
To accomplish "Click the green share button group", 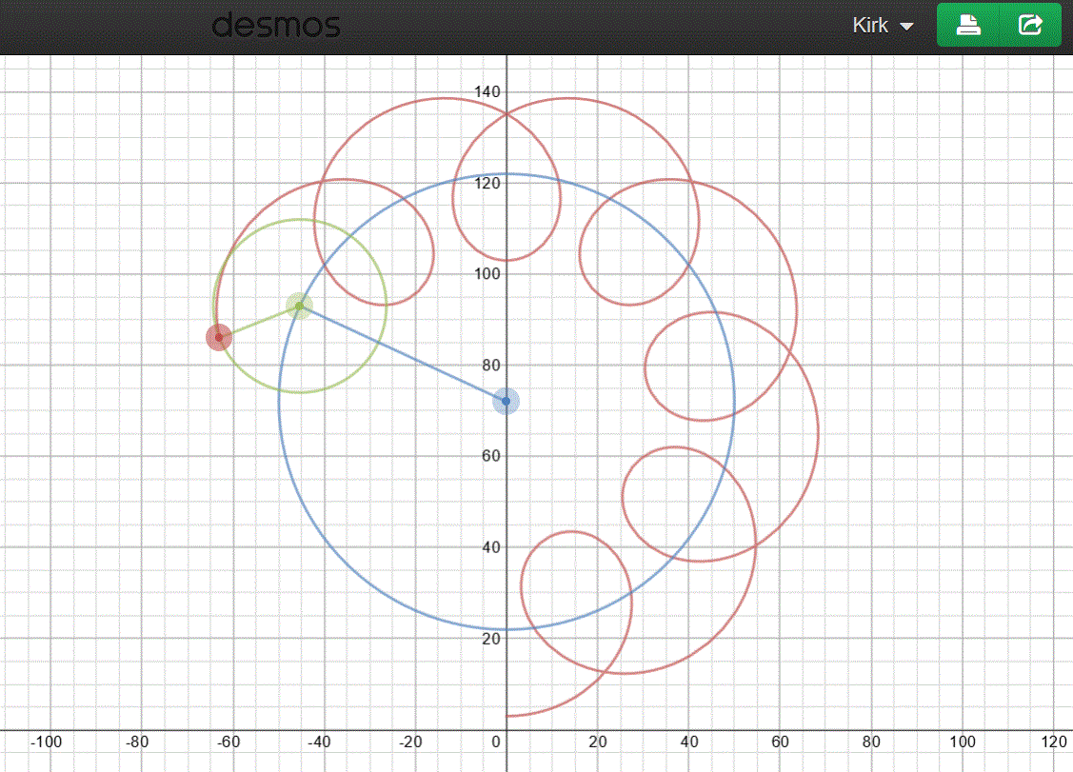I will (x=999, y=25).
